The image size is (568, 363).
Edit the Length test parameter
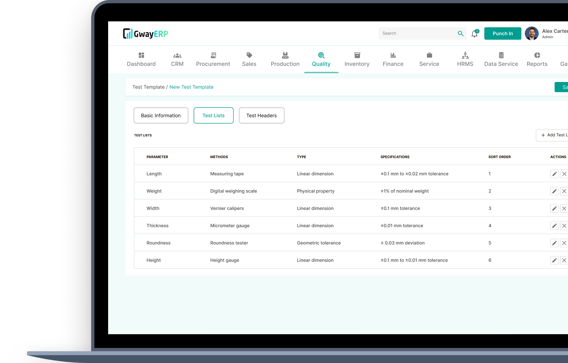554,174
